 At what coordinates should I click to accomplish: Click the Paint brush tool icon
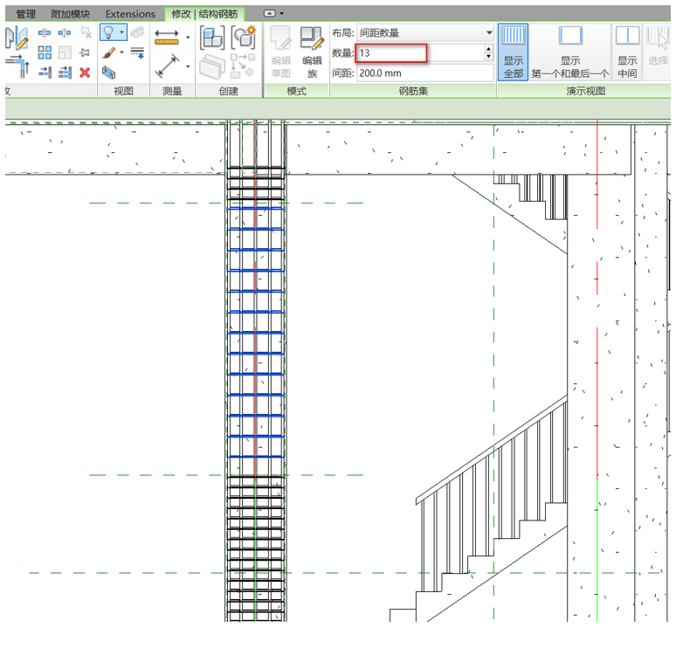point(108,53)
